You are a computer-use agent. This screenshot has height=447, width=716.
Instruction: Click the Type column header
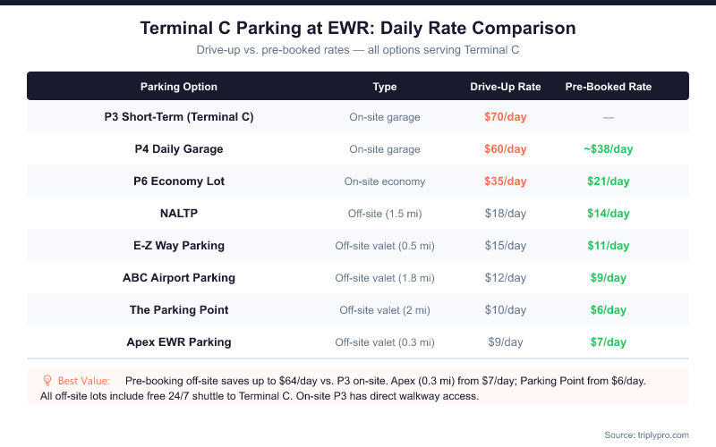(385, 87)
